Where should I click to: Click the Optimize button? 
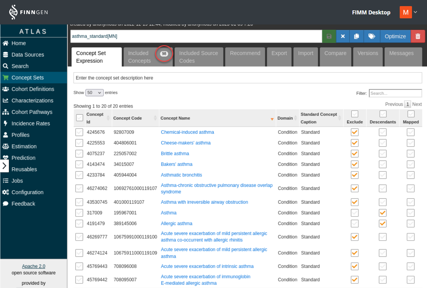(395, 36)
